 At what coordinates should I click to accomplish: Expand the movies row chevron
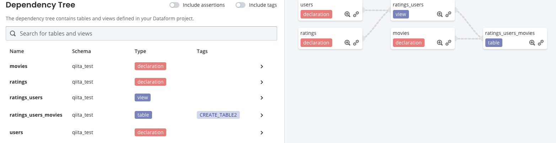pyautogui.click(x=262, y=67)
